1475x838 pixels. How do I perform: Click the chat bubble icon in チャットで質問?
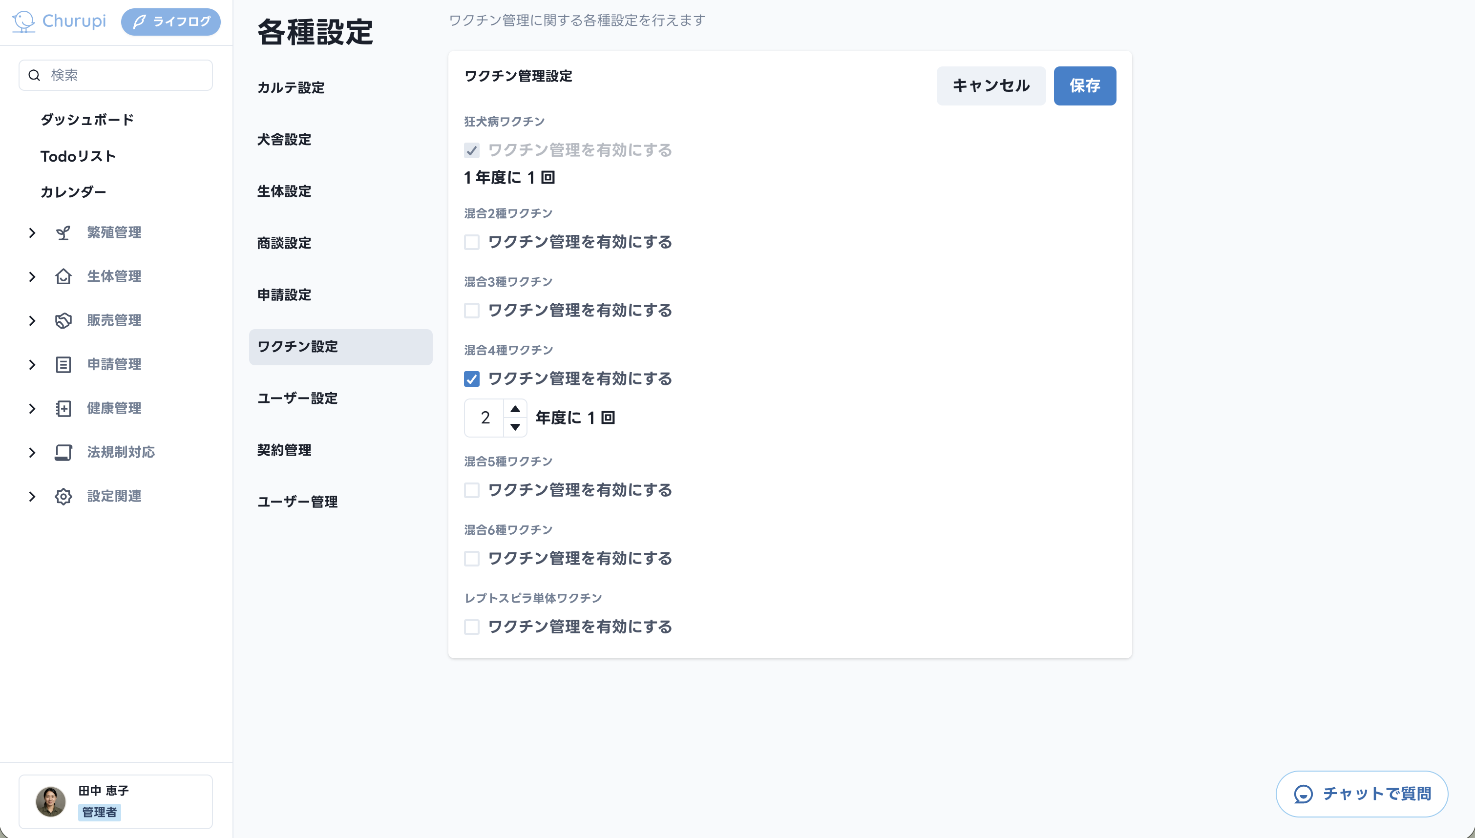click(x=1304, y=794)
